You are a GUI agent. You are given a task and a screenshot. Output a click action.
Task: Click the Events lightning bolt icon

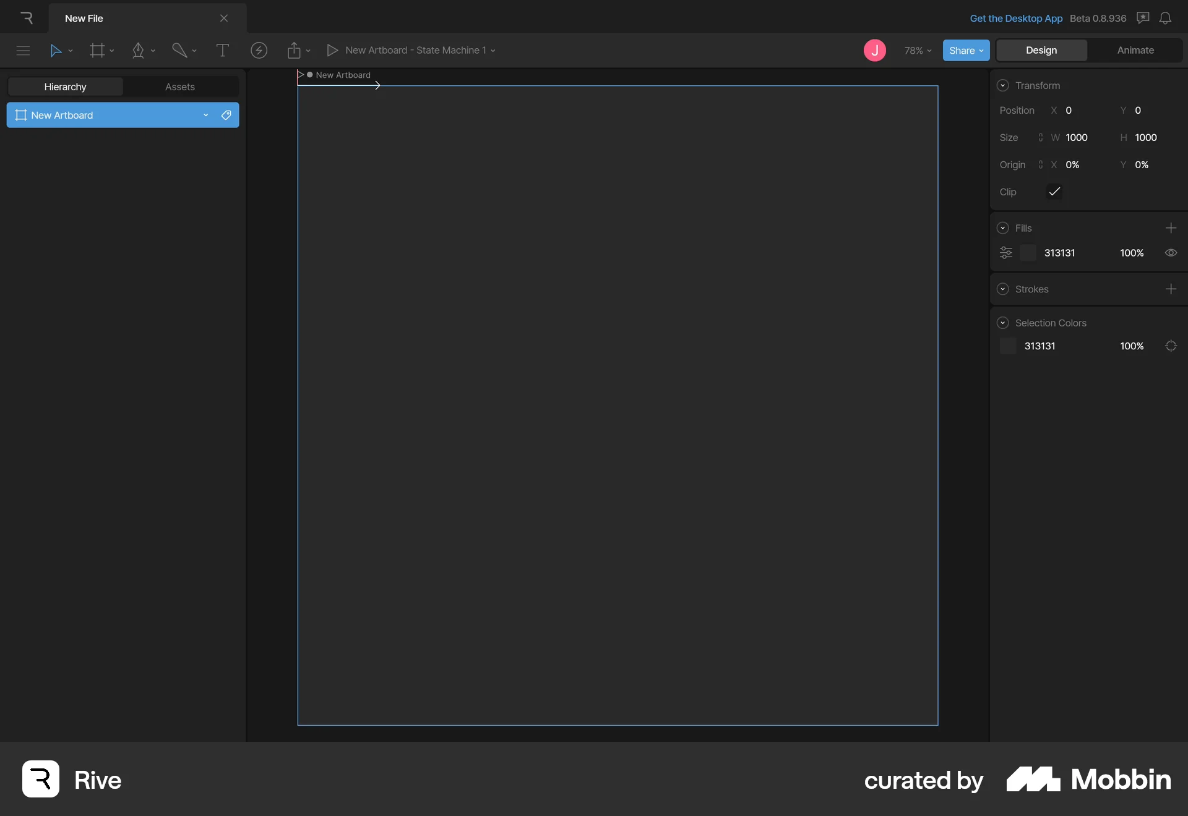(x=259, y=50)
